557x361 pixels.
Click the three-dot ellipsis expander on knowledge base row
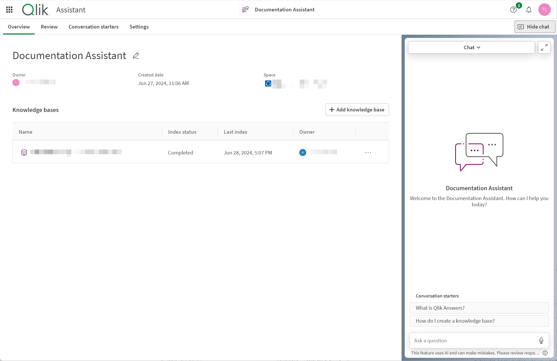368,152
